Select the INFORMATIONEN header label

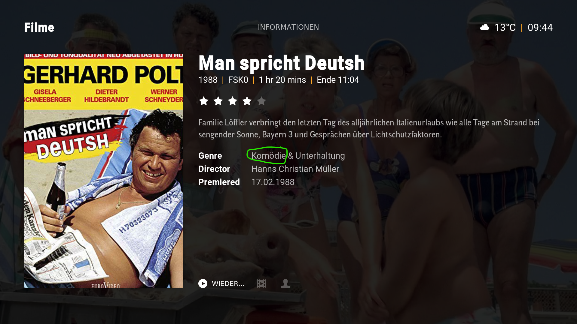click(x=288, y=27)
